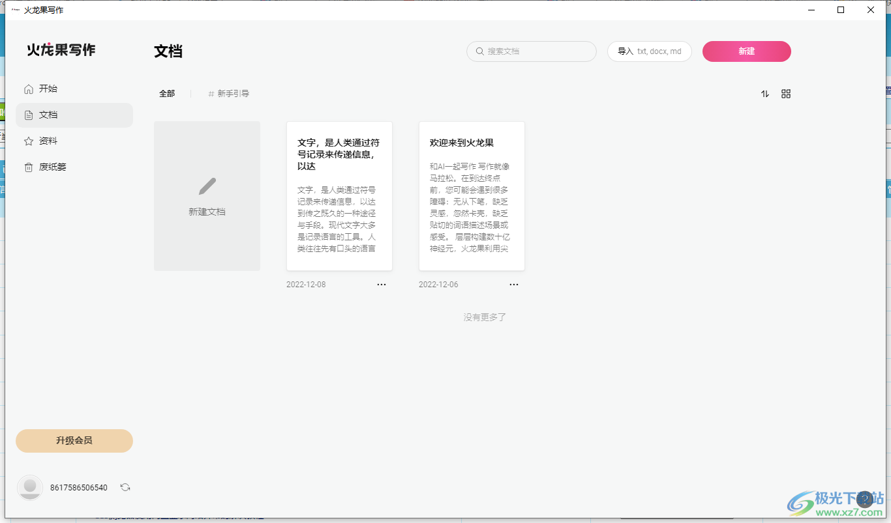Close the 火龙果写作 window
The width and height of the screenshot is (891, 523).
click(x=871, y=10)
